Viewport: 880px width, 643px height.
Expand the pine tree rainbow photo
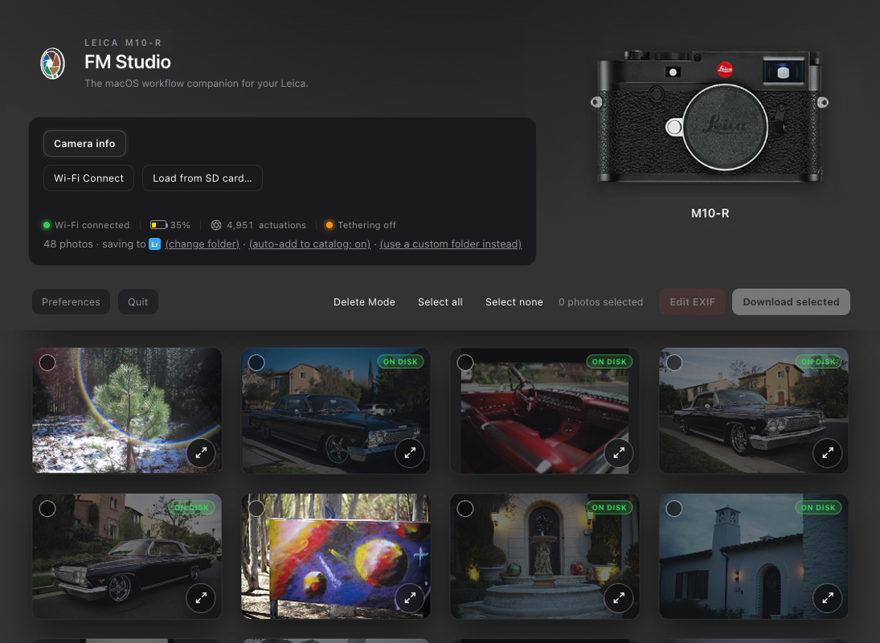coord(201,453)
